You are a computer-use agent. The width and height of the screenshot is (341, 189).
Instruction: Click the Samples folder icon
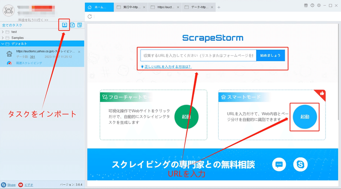point(7,38)
